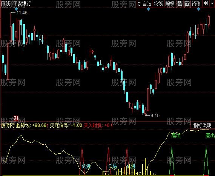The height and width of the screenshot is (176, 215).
Task: Select the 日线 daily period label
Action: [x=6, y=3]
